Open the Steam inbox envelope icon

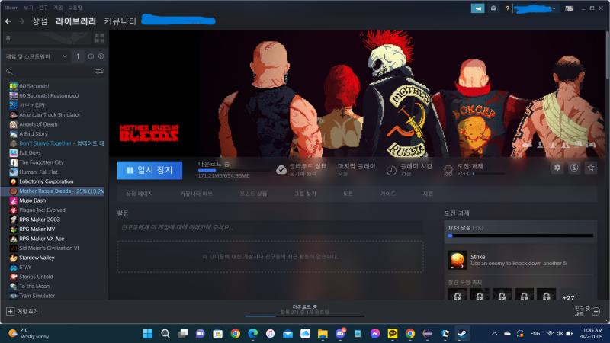tap(493, 8)
